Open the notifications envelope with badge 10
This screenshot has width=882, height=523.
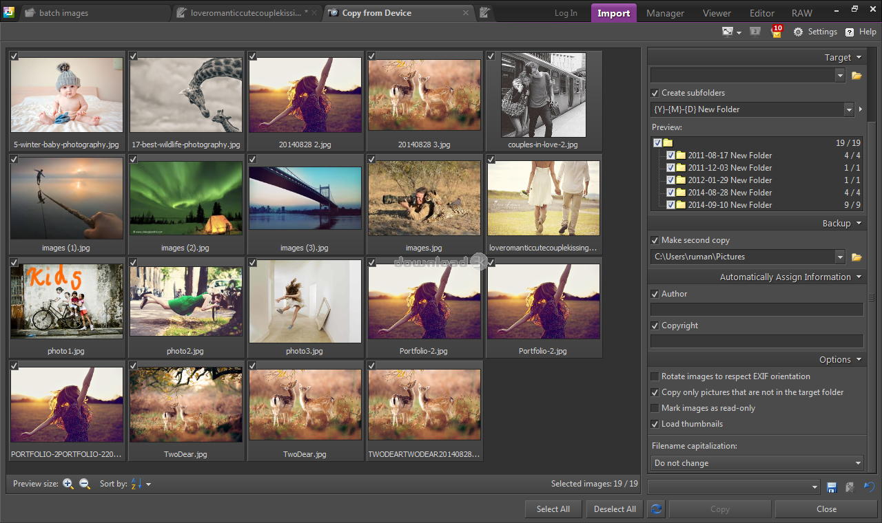coord(776,32)
